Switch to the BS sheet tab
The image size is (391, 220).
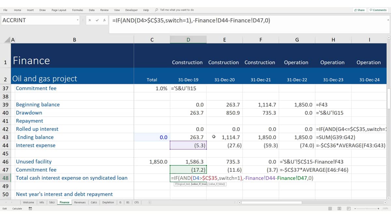pyautogui.click(x=128, y=202)
